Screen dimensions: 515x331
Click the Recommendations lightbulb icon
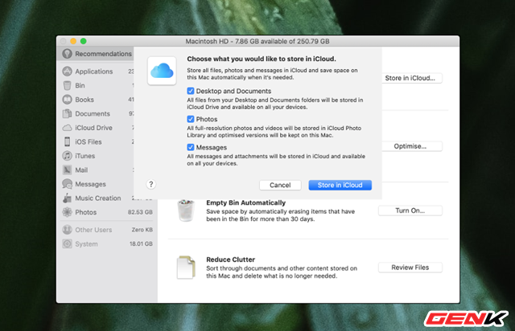[67, 54]
